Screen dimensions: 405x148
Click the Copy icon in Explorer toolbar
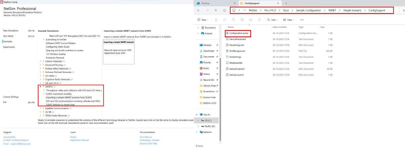coord(225,20)
